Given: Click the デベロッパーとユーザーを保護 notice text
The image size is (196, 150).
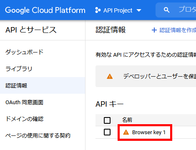Looking at the screenshot, I should [x=160, y=76].
